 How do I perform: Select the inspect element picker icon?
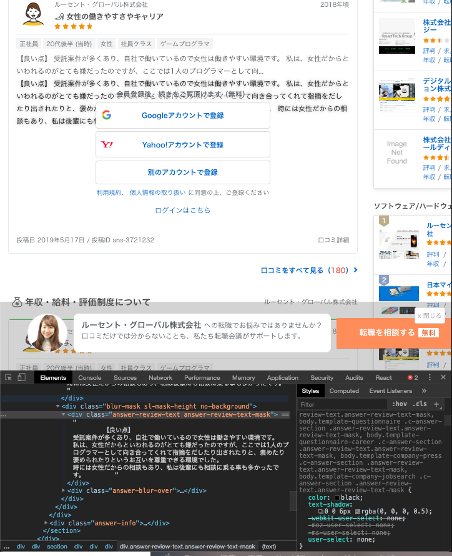(x=8, y=377)
